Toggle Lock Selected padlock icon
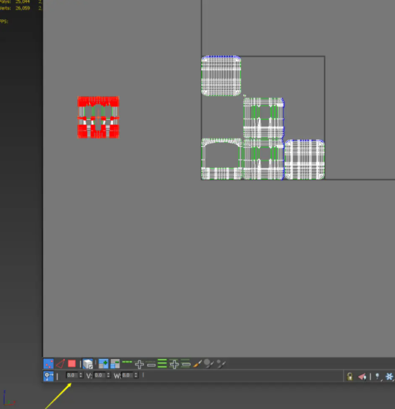This screenshot has height=409, width=395. [349, 377]
